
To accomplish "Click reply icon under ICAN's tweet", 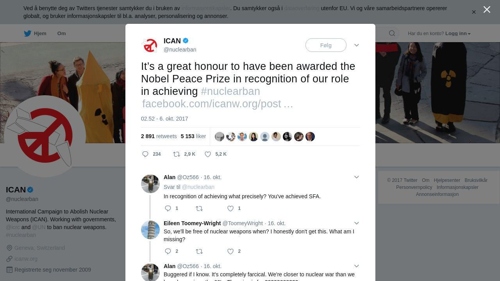I will (x=145, y=154).
